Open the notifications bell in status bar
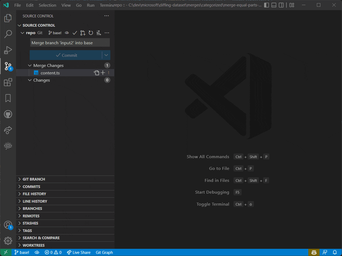This screenshot has width=342, height=256. [x=335, y=252]
